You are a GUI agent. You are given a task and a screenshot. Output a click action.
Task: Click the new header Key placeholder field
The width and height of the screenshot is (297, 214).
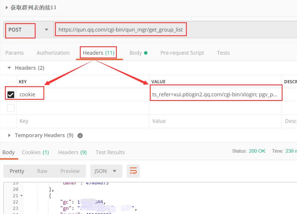point(83,121)
